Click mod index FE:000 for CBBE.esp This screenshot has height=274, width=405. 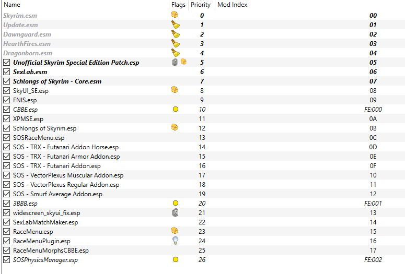373,110
